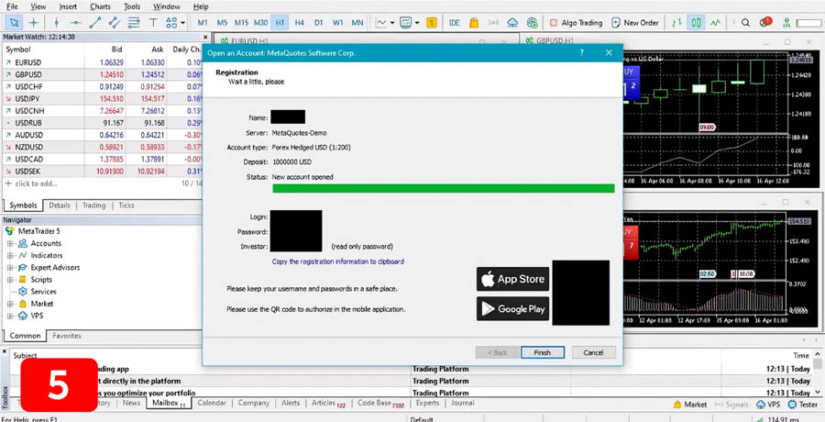Open the Tools menu
The width and height of the screenshot is (825, 422).
click(132, 6)
